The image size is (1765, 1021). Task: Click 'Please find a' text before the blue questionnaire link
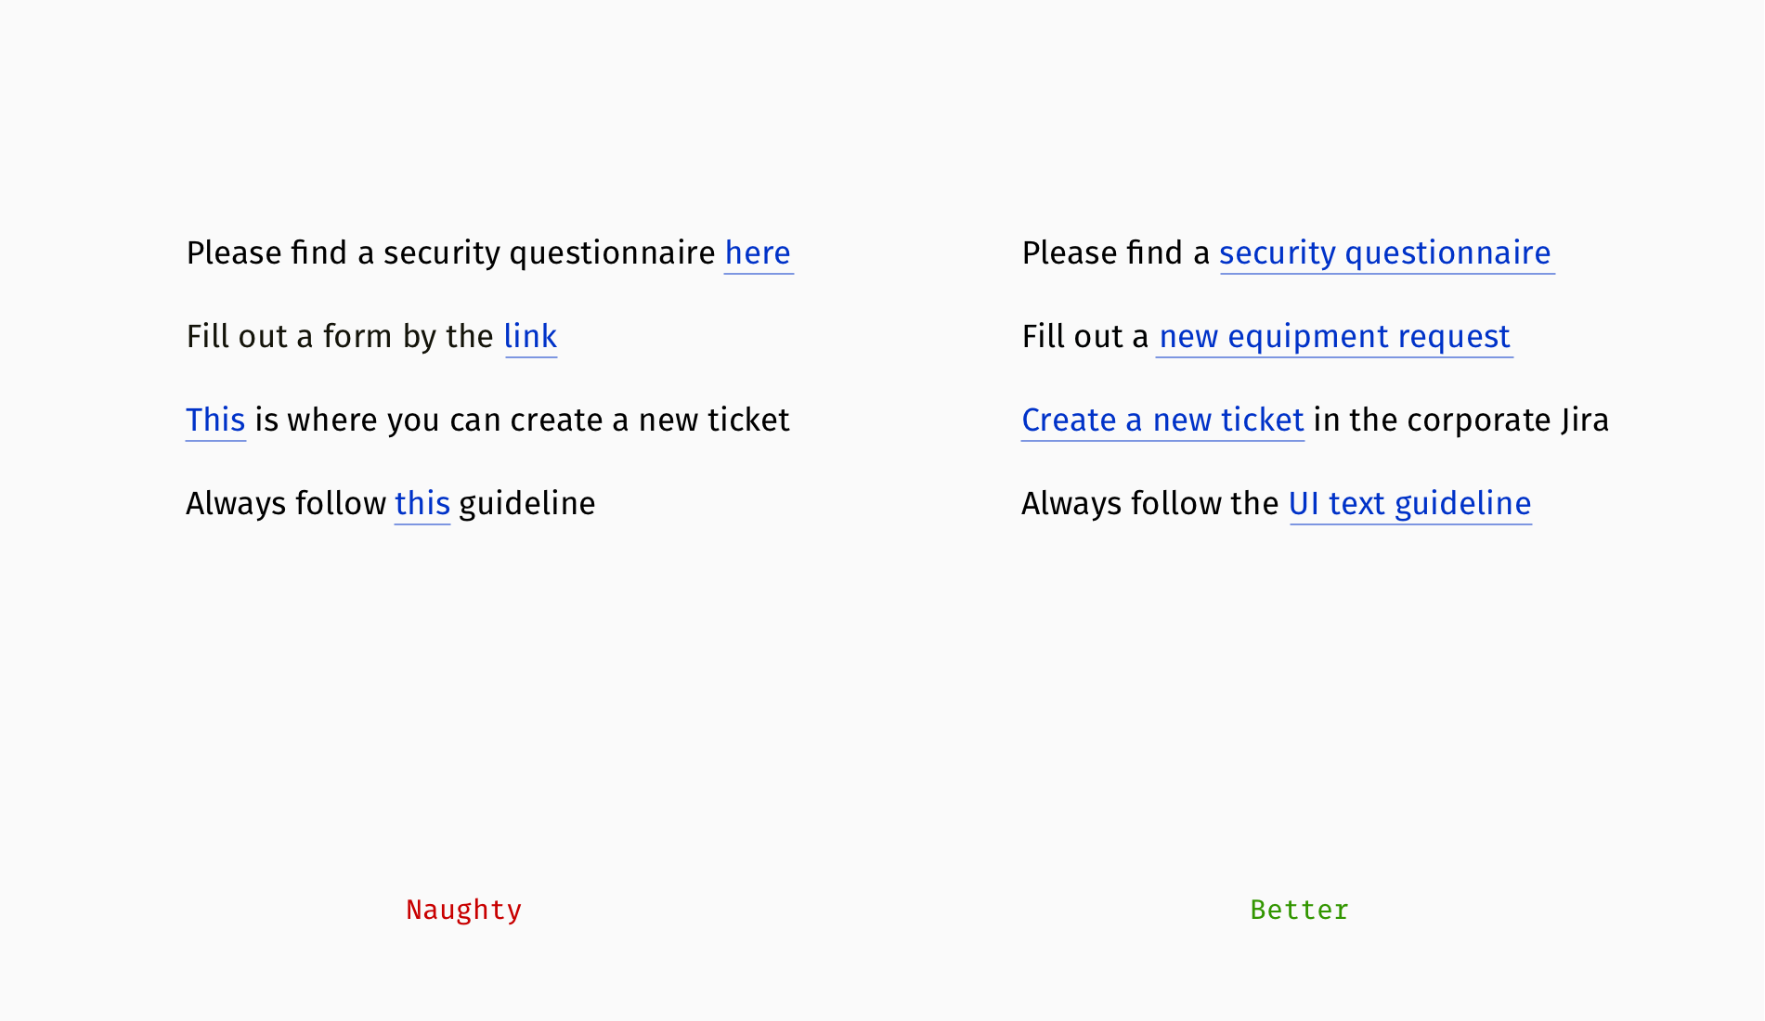tap(1116, 253)
